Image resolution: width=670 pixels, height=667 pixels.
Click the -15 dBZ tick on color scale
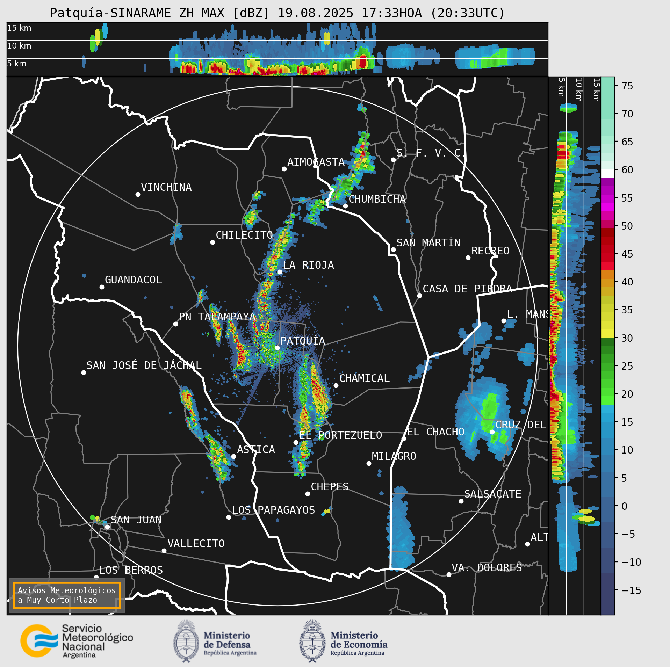pyautogui.click(x=631, y=590)
